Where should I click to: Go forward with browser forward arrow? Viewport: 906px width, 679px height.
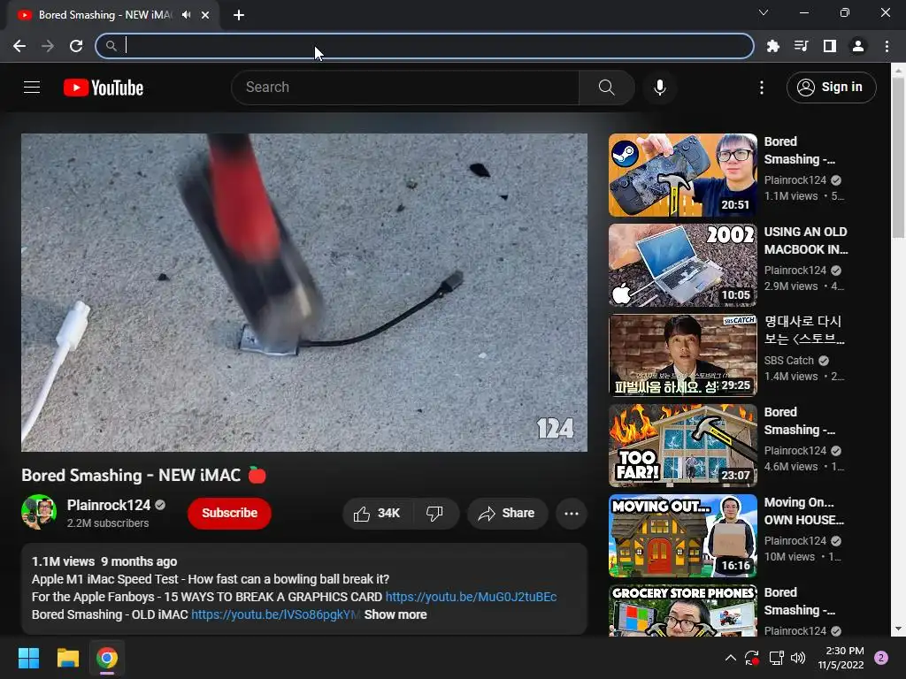pos(48,46)
